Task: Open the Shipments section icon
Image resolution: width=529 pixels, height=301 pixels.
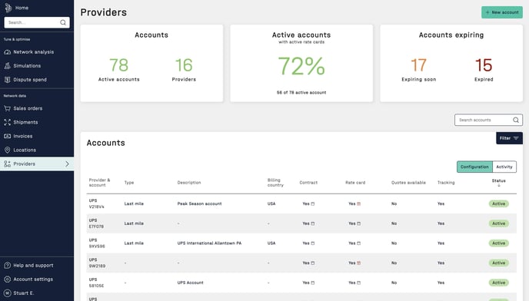Action: point(7,122)
